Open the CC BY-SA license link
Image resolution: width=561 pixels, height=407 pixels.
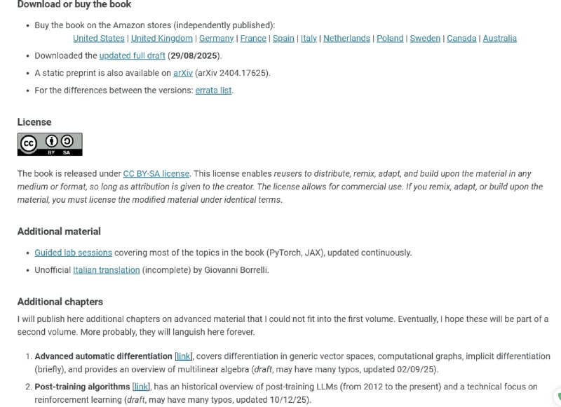pyautogui.click(x=156, y=174)
